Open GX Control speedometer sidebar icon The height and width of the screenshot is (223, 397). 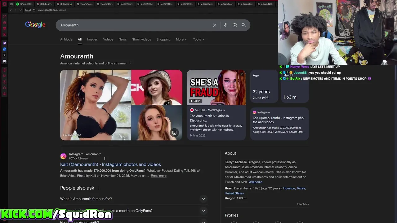pos(4,16)
